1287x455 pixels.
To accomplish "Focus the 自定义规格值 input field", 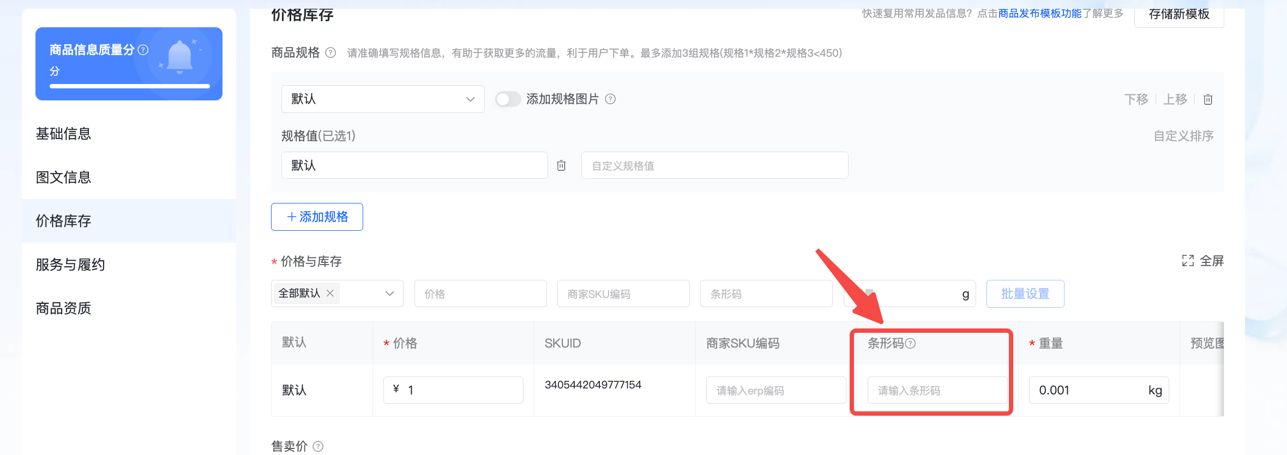I will pyautogui.click(x=714, y=165).
